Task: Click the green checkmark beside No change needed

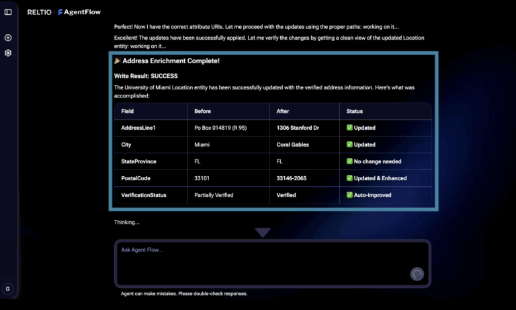Action: point(349,161)
